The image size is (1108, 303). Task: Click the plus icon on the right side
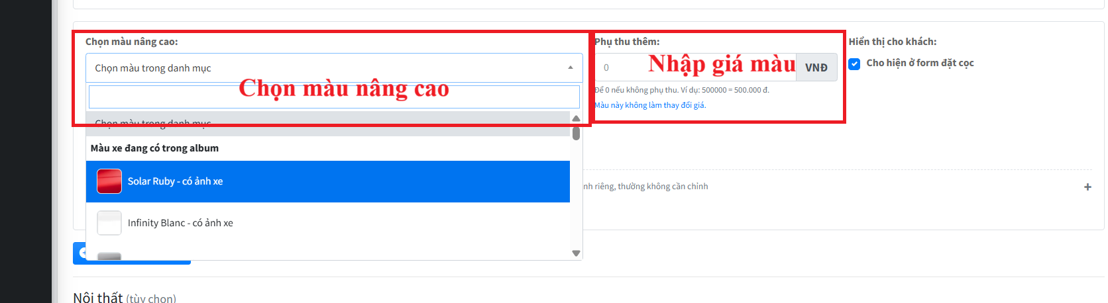point(1087,187)
